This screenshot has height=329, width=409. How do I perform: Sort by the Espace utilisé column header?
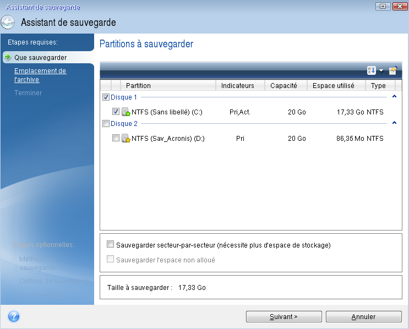click(x=336, y=85)
